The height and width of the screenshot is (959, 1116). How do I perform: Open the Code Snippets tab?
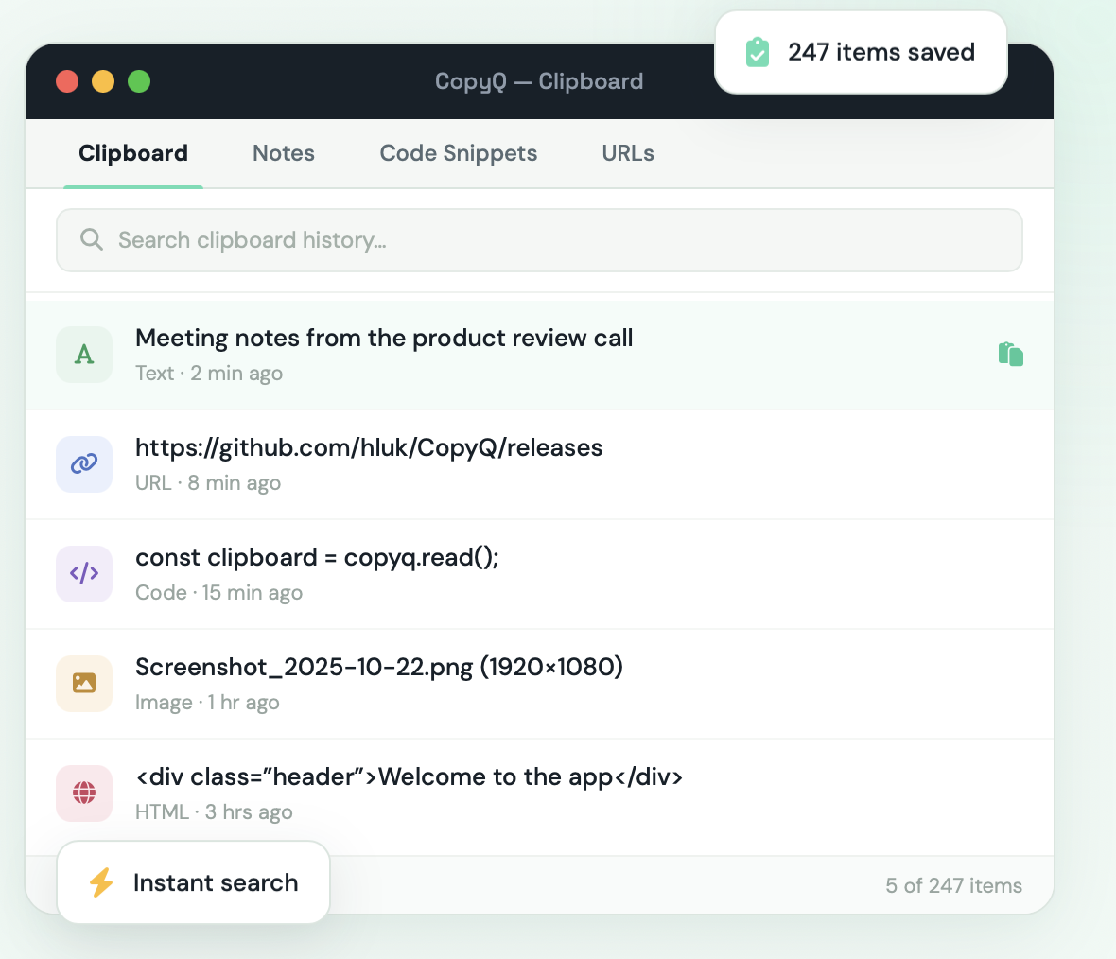pos(459,153)
